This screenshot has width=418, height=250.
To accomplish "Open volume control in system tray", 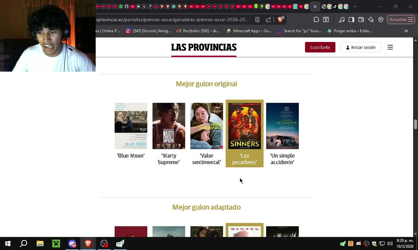I will pos(390,243).
